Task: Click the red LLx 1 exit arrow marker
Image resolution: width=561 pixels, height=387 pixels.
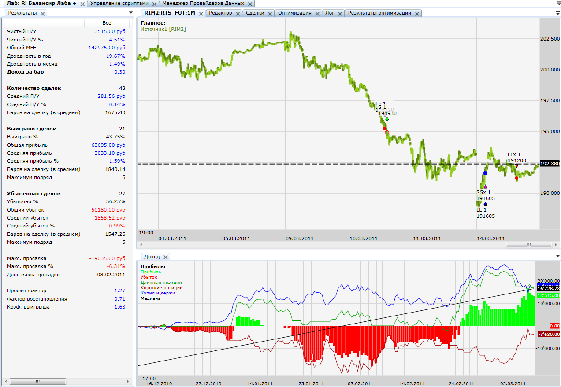Action: point(516,166)
